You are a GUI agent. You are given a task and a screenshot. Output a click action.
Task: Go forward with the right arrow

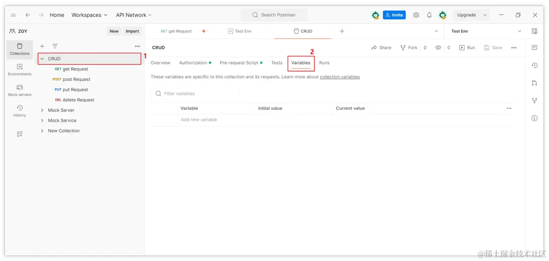(x=41, y=15)
